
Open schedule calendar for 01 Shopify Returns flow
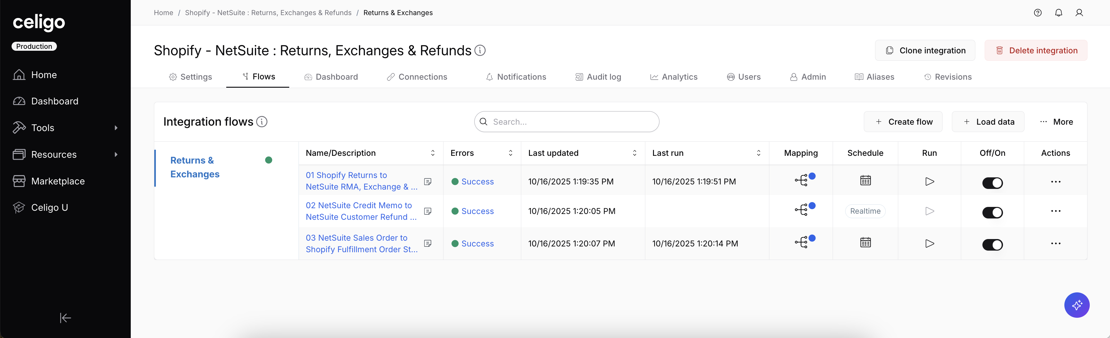(x=865, y=181)
